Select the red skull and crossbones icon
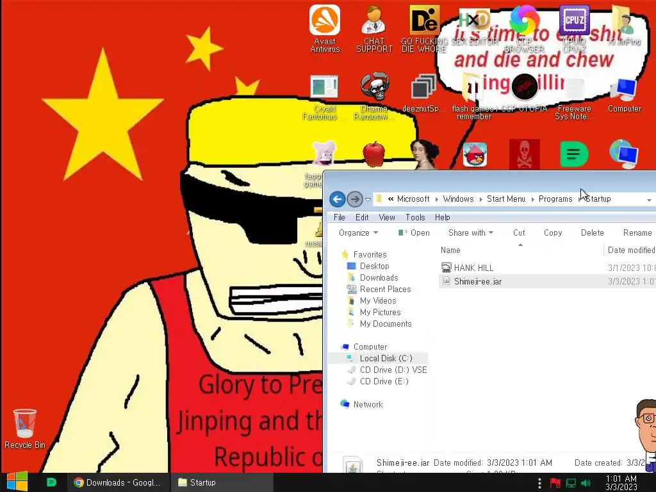This screenshot has height=492, width=656. coord(524,154)
